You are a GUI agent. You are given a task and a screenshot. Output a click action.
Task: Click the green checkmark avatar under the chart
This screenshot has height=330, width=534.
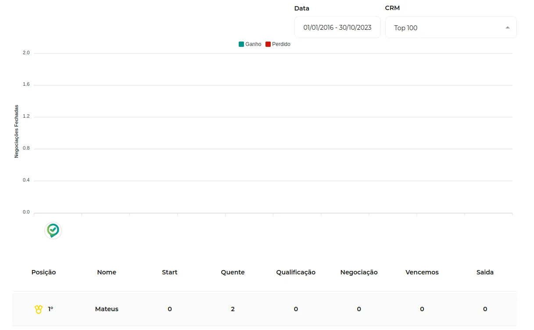tap(53, 230)
